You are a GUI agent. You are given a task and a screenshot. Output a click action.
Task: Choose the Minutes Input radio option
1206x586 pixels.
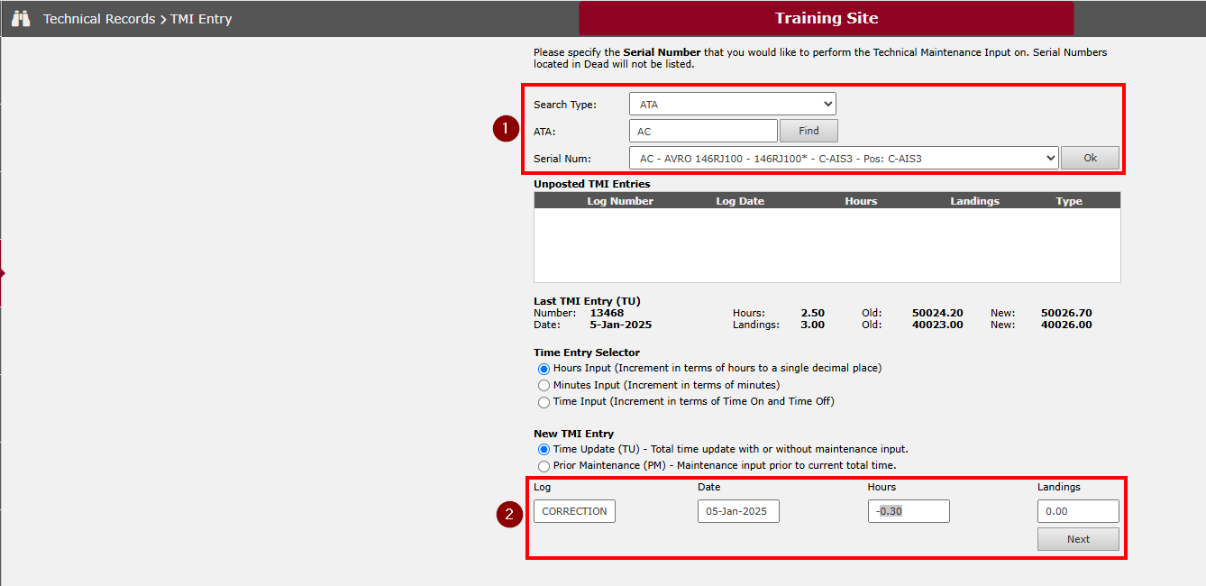pos(544,386)
